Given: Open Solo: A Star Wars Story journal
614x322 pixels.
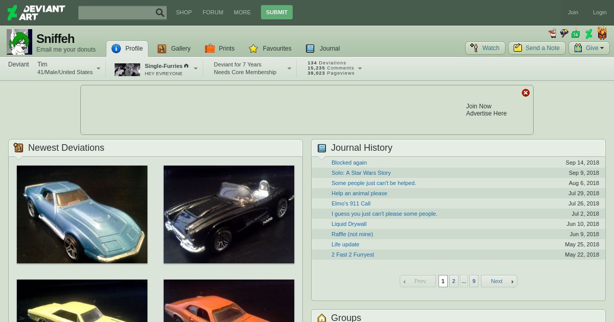Looking at the screenshot, I should coord(361,173).
